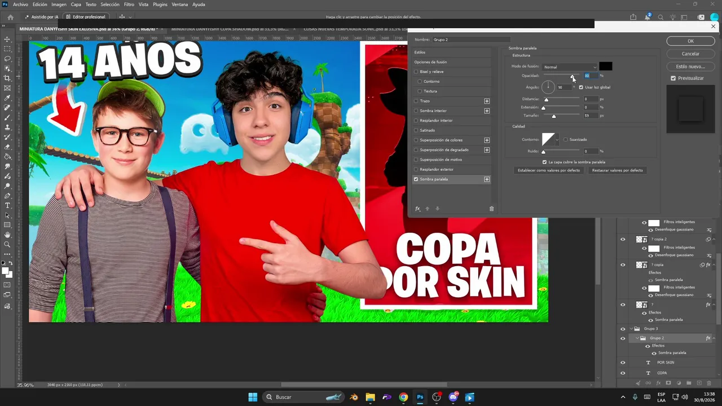Select the Horizontal Type tool
722x406 pixels.
[x=7, y=205]
